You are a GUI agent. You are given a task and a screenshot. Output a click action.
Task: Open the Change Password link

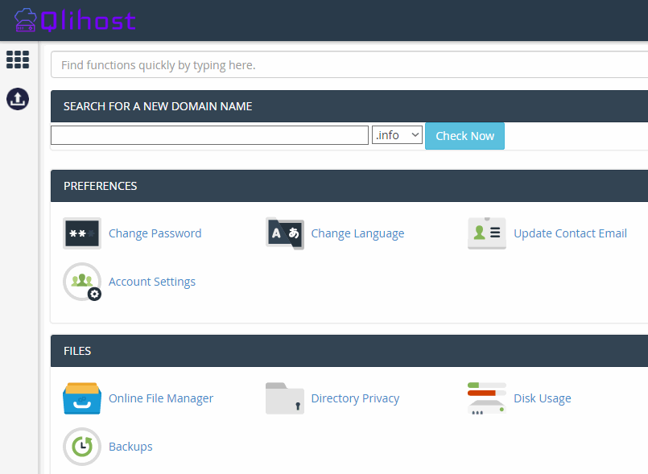[x=155, y=233]
